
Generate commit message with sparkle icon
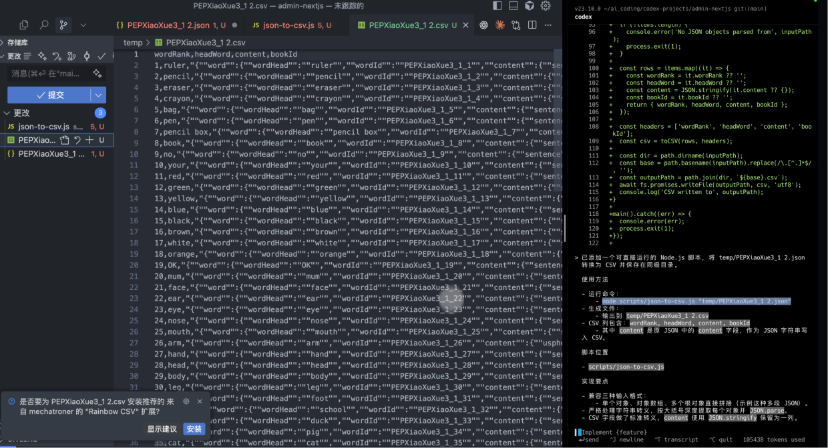pos(97,73)
